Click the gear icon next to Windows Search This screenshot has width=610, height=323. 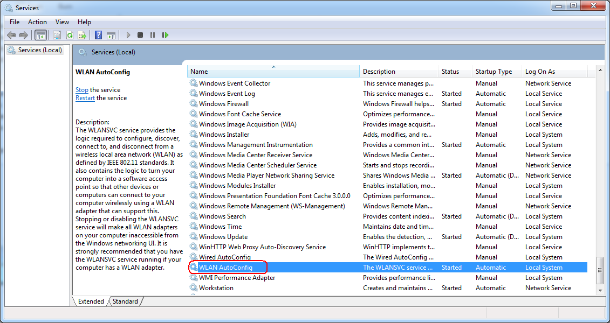(193, 216)
